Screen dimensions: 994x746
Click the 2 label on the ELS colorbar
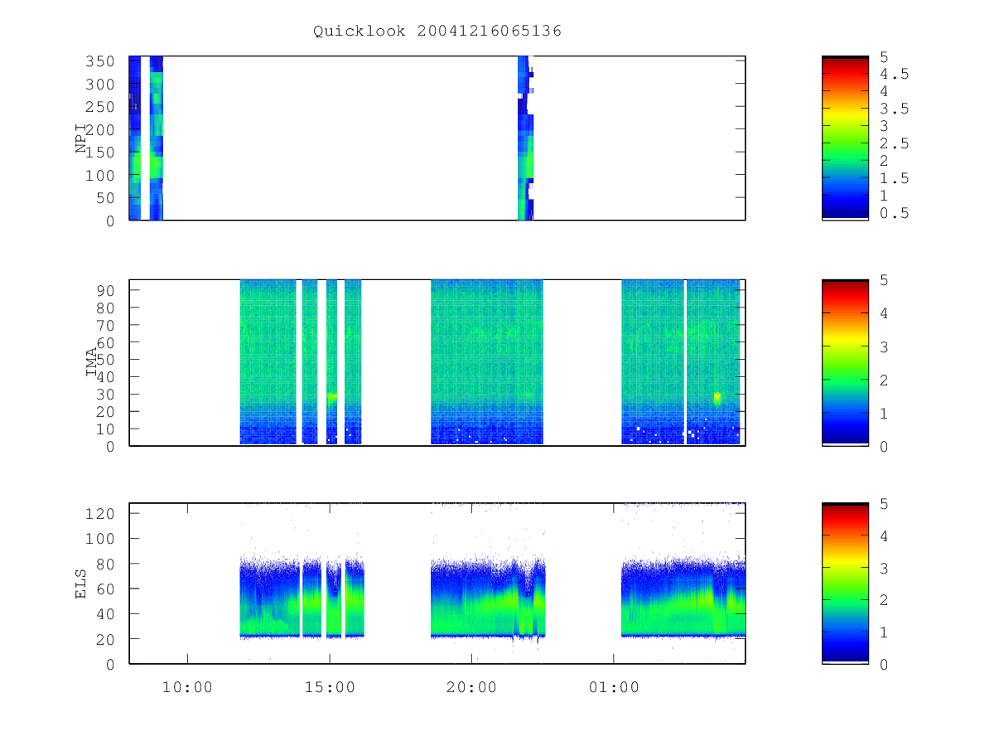[885, 599]
